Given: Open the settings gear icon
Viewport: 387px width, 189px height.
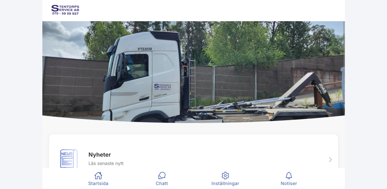Looking at the screenshot, I should point(225,175).
